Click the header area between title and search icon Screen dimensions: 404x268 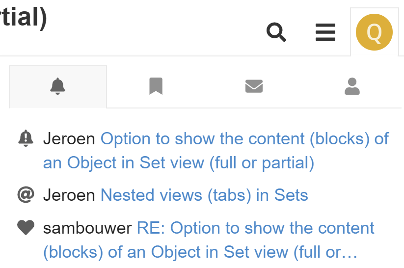(155, 28)
